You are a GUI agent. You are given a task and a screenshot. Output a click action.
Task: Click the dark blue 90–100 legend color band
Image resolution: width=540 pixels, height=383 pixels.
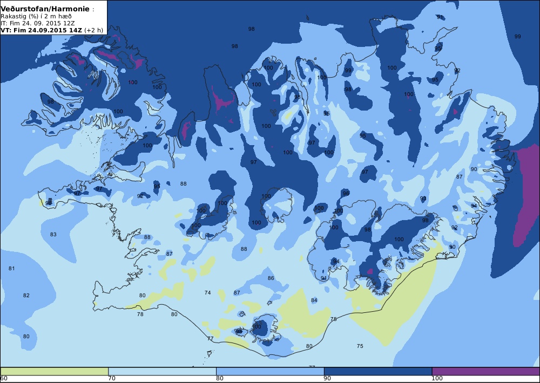click(378, 371)
